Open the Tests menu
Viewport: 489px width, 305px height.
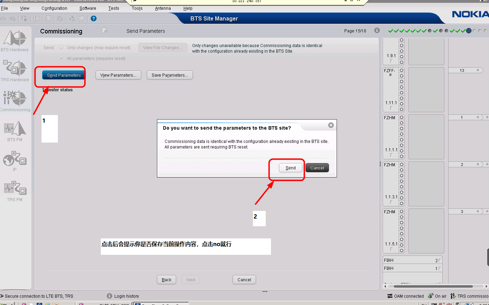114,8
